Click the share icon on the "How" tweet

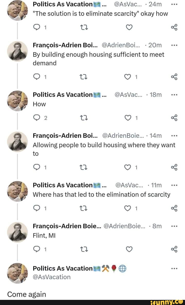coord(175,118)
